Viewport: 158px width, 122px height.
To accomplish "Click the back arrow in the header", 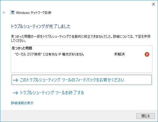I will (4, 12).
